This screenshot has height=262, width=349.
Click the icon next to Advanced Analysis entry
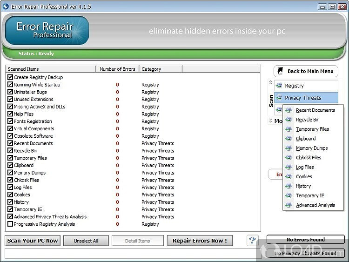click(289, 205)
